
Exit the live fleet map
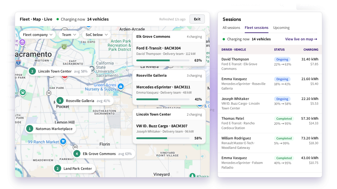tap(197, 19)
